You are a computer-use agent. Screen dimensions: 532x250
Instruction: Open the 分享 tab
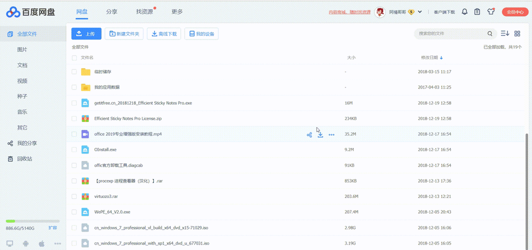click(x=112, y=12)
